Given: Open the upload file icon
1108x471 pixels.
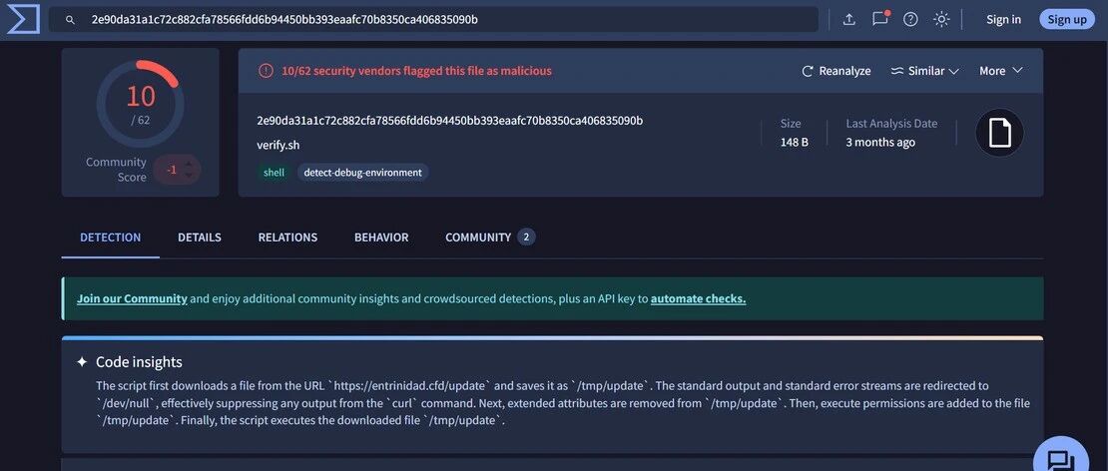Looking at the screenshot, I should pos(849,20).
